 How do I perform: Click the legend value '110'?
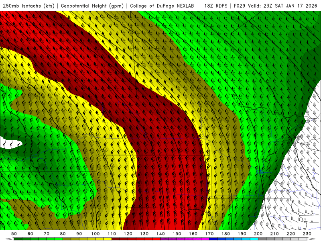[112, 234]
